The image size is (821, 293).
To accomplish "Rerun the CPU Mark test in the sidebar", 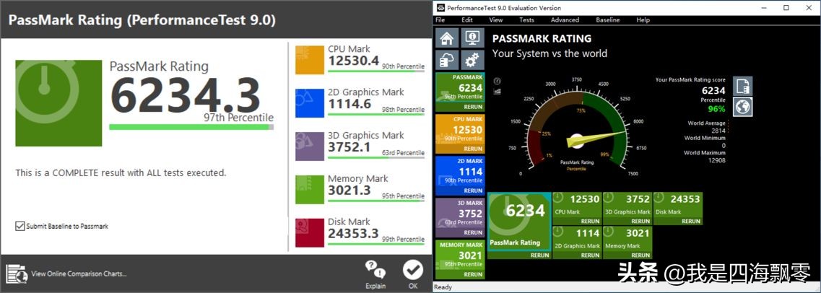I will (474, 149).
